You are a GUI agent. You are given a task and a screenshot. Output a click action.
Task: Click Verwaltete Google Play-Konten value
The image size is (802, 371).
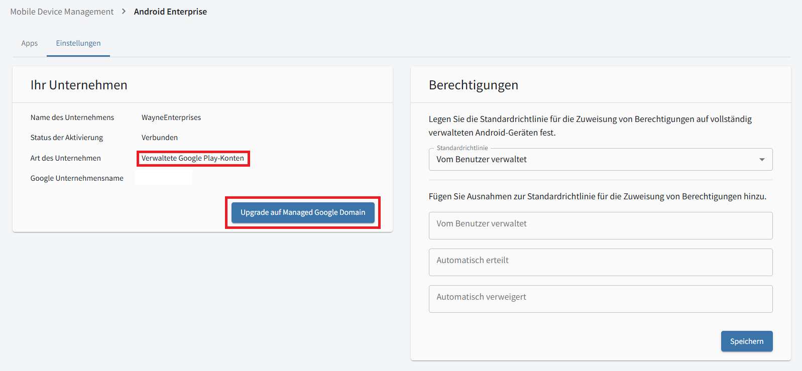coord(193,158)
